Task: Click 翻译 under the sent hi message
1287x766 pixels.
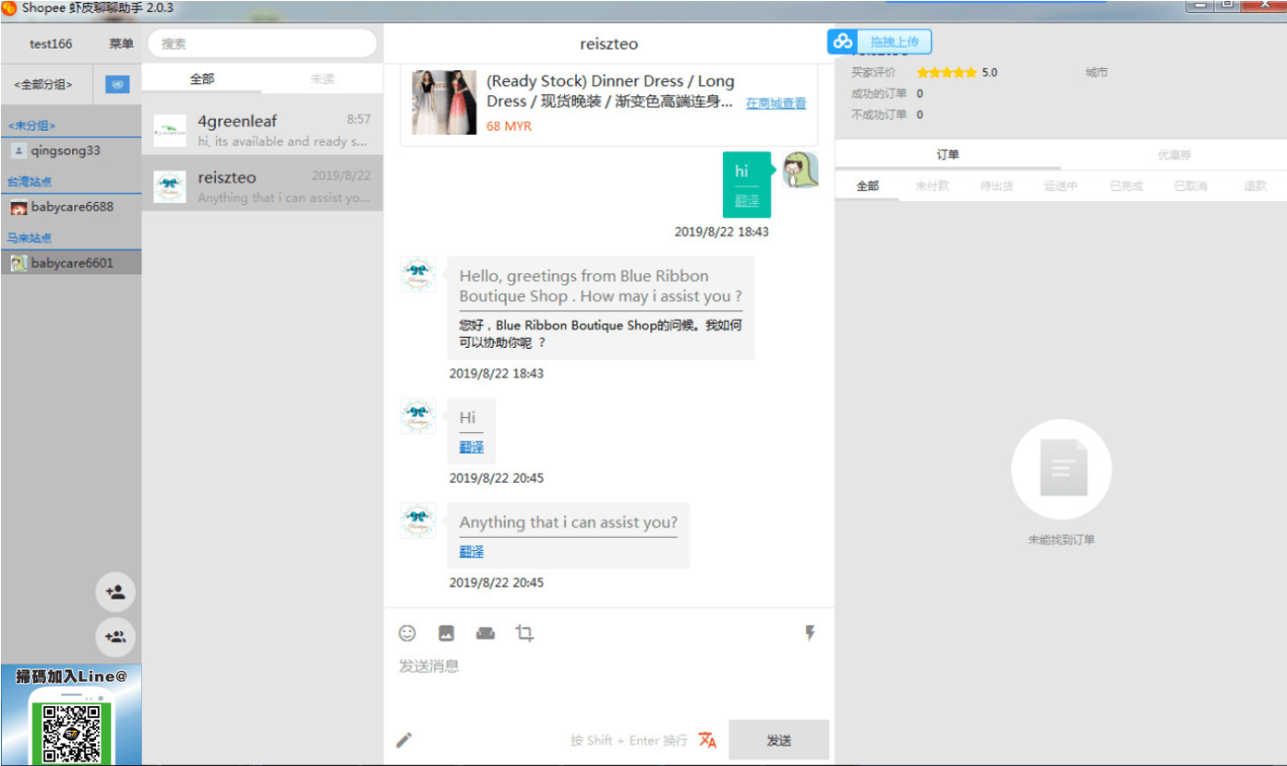Action: (747, 200)
